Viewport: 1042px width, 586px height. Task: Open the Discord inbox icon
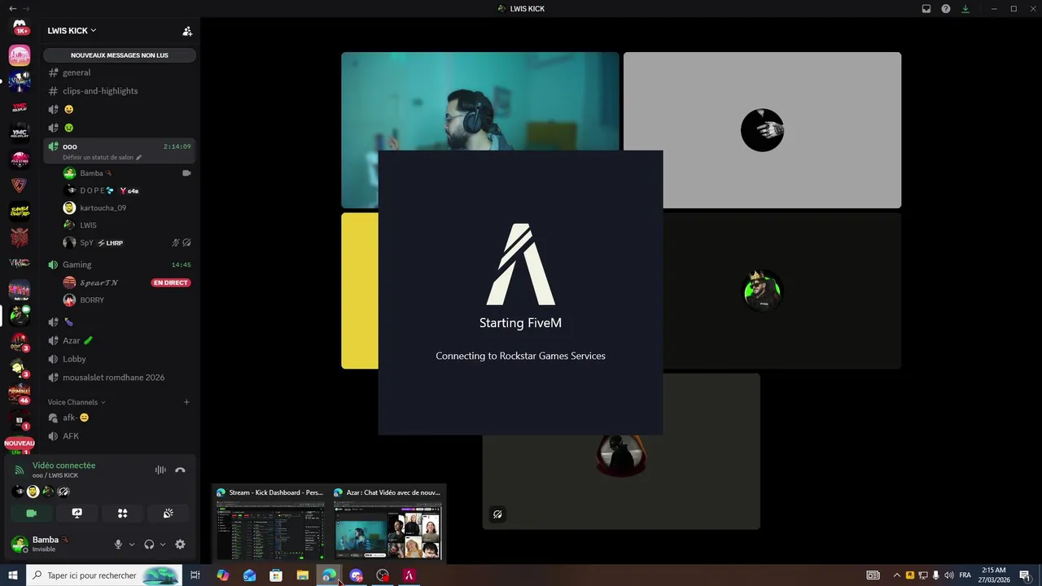926,9
